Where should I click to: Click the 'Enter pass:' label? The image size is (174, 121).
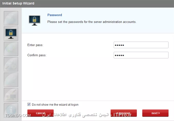click(35, 45)
